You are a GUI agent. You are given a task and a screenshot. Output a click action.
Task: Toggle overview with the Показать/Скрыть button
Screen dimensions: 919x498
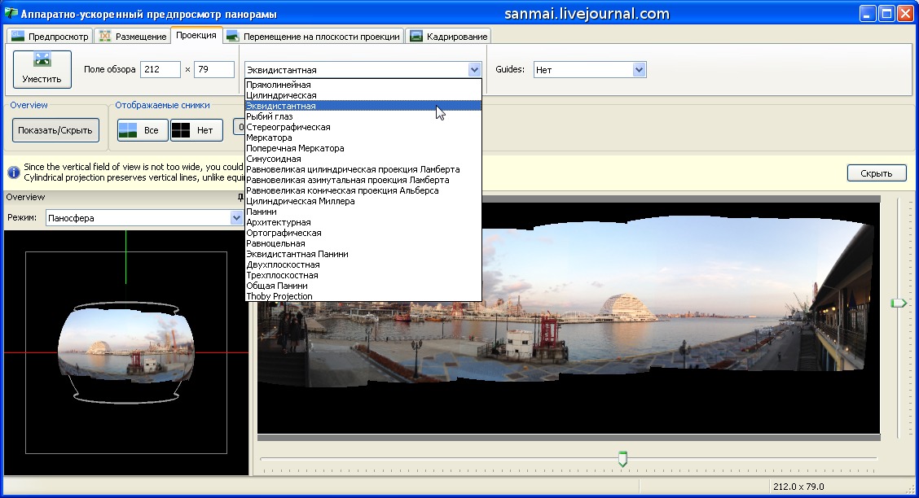point(55,130)
